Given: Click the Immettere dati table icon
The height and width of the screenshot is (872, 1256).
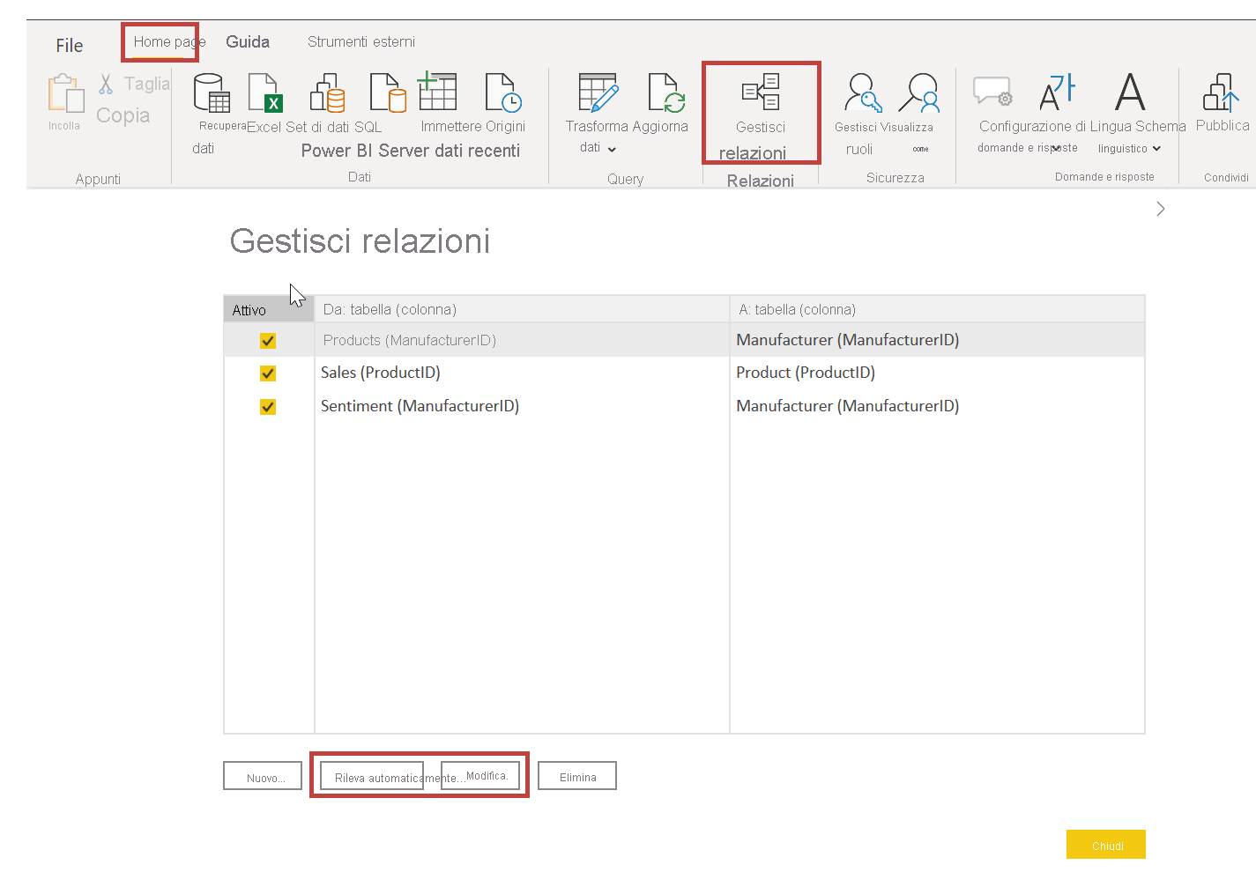Looking at the screenshot, I should pyautogui.click(x=437, y=92).
